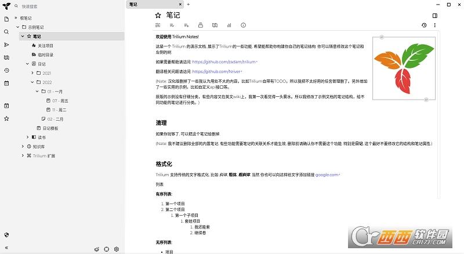Open similar notes bar-chart ribbon icon
Image resolution: width=464 pixels, height=254 pixels.
[x=229, y=25]
